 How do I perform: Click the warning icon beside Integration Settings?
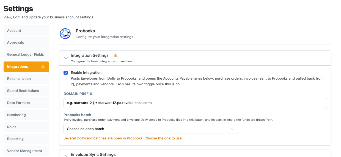(116, 55)
